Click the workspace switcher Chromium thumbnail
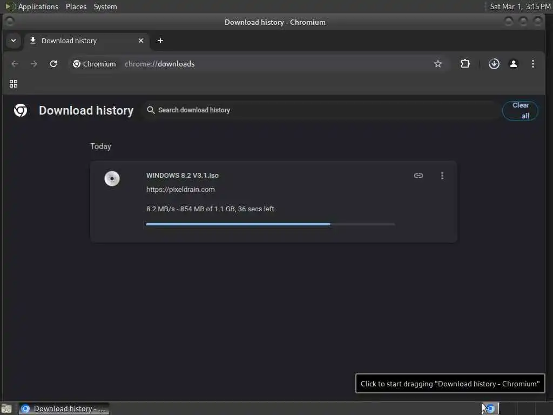553x415 pixels. (490, 409)
